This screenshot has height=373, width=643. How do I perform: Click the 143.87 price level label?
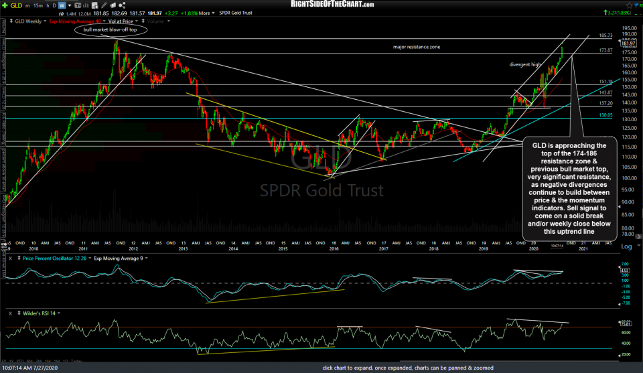[x=605, y=92]
